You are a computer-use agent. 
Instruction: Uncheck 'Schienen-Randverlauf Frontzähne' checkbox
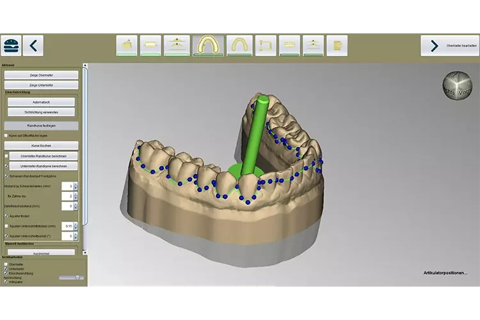pyautogui.click(x=6, y=175)
